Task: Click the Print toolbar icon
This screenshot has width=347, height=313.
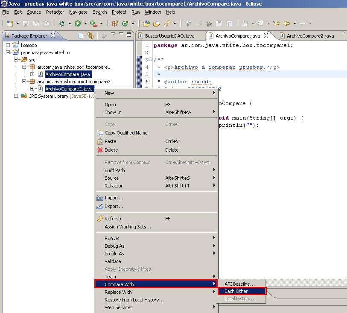Action: [x=46, y=23]
